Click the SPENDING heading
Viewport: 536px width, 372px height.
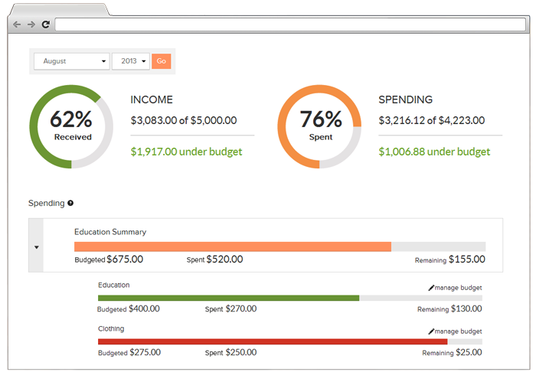click(x=405, y=100)
